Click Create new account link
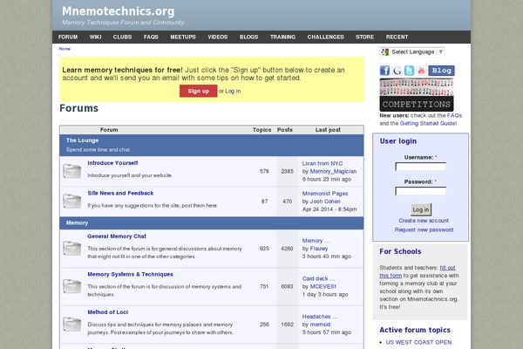The width and height of the screenshot is (523, 349). 424,221
